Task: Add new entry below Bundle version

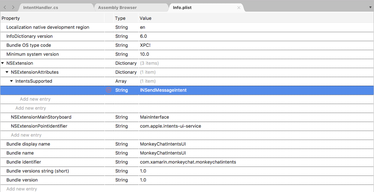Action: point(21,189)
